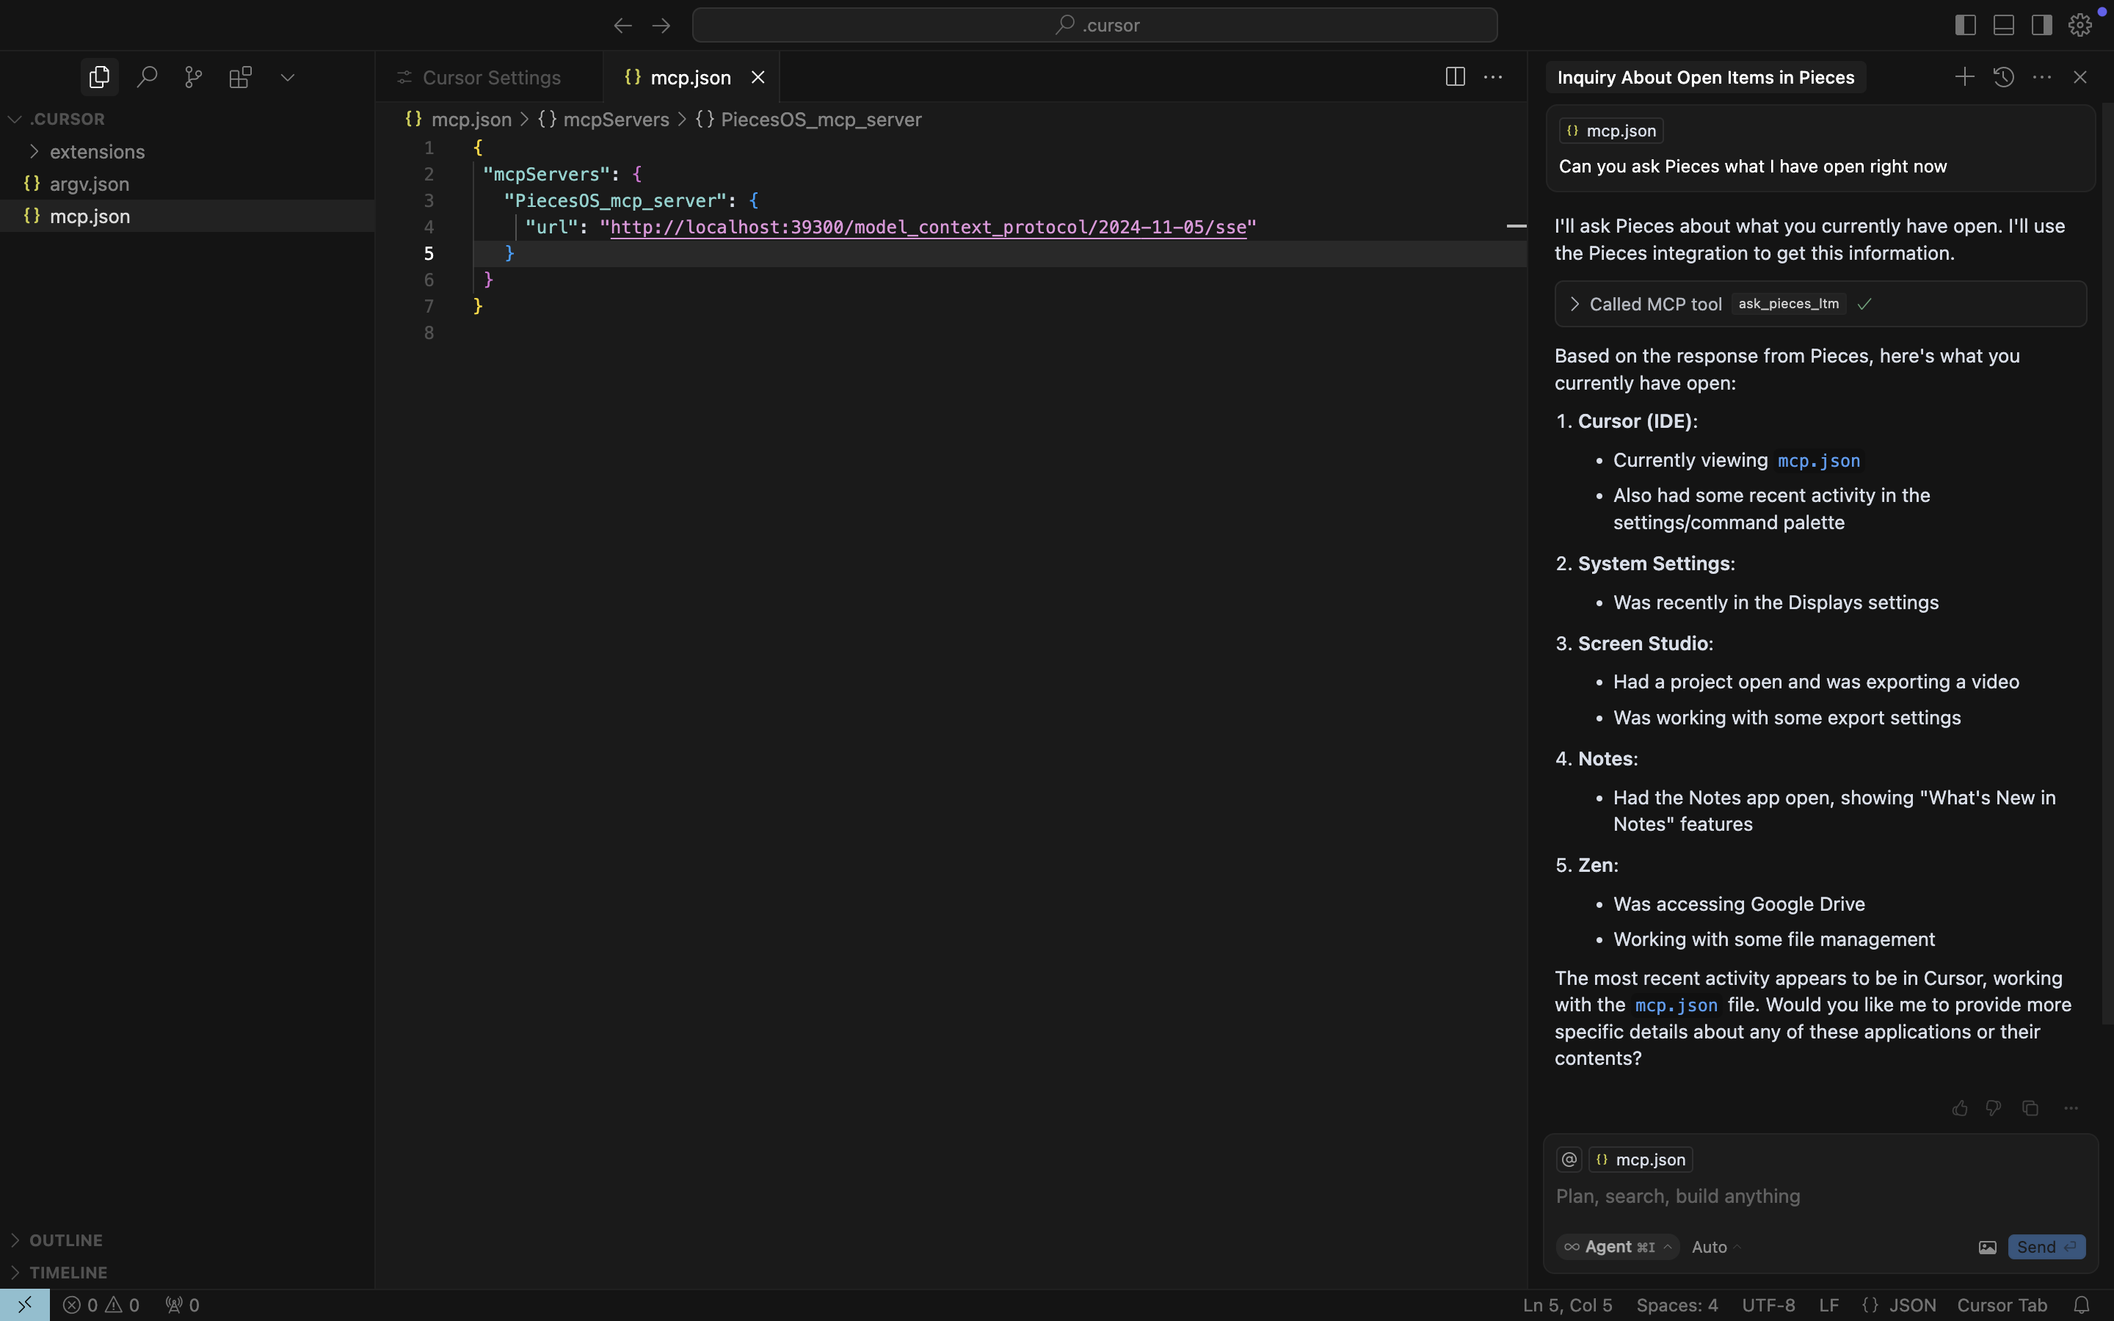Screen dimensions: 2114x1321
Task: Give thumbs up to response
Action: [1959, 1108]
